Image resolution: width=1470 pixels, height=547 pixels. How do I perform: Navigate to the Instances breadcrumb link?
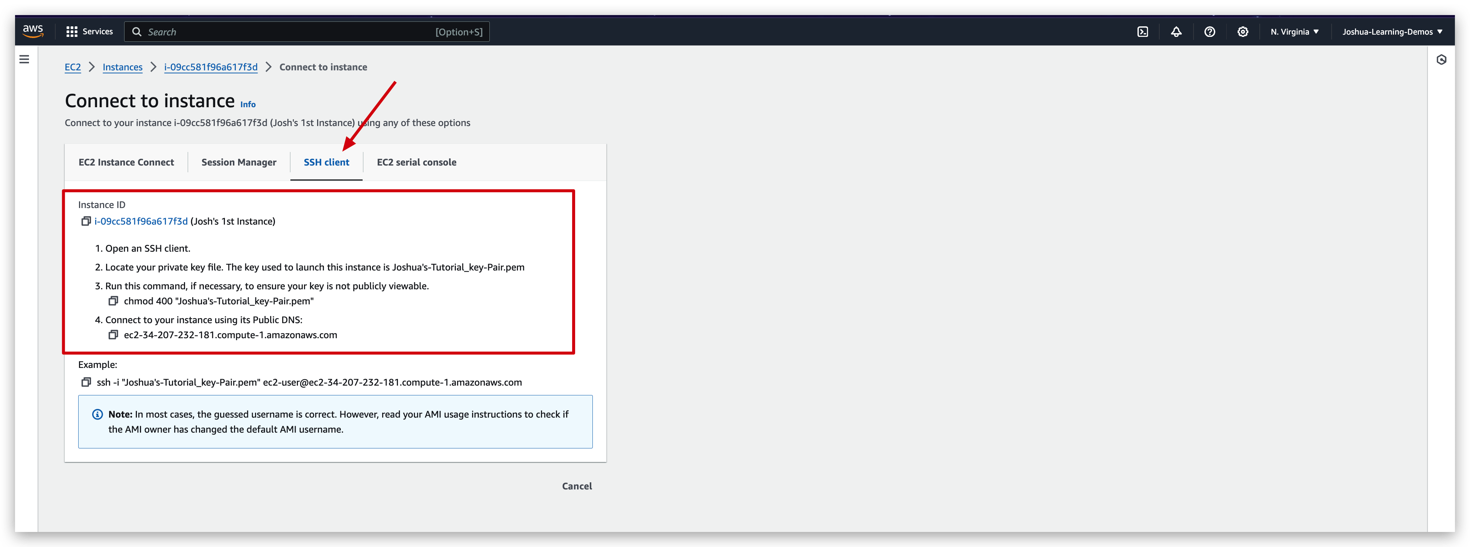(x=122, y=67)
